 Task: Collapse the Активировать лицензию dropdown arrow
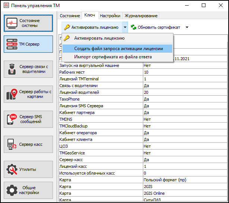[x=125, y=27]
